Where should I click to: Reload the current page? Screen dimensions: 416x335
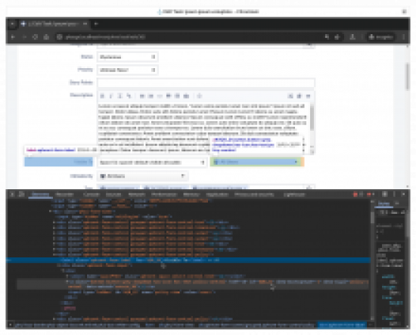click(35, 37)
